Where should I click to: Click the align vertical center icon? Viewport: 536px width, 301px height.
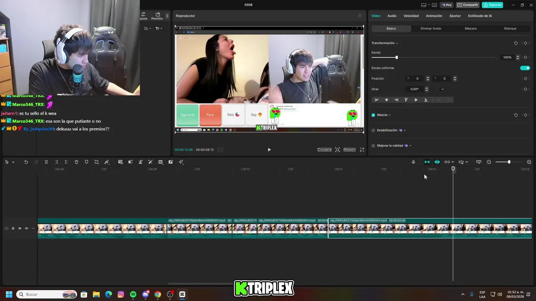416,100
